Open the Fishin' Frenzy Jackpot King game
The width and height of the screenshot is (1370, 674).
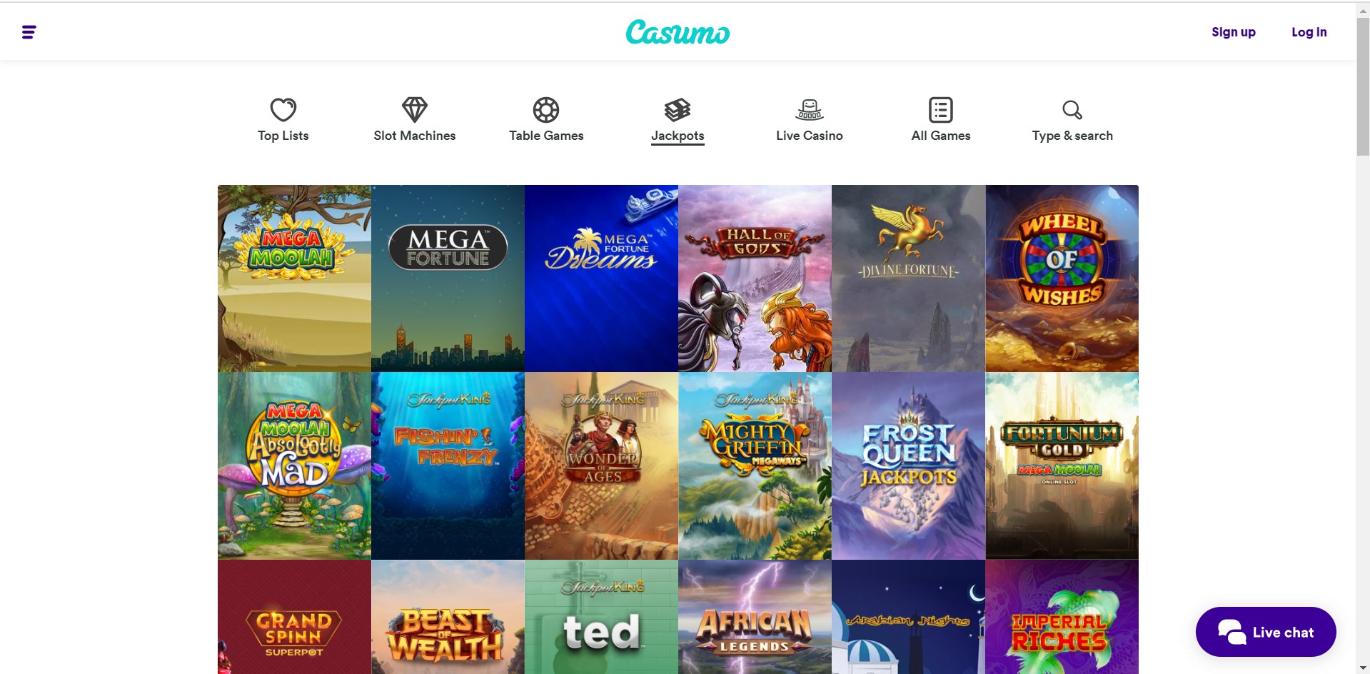click(x=448, y=466)
